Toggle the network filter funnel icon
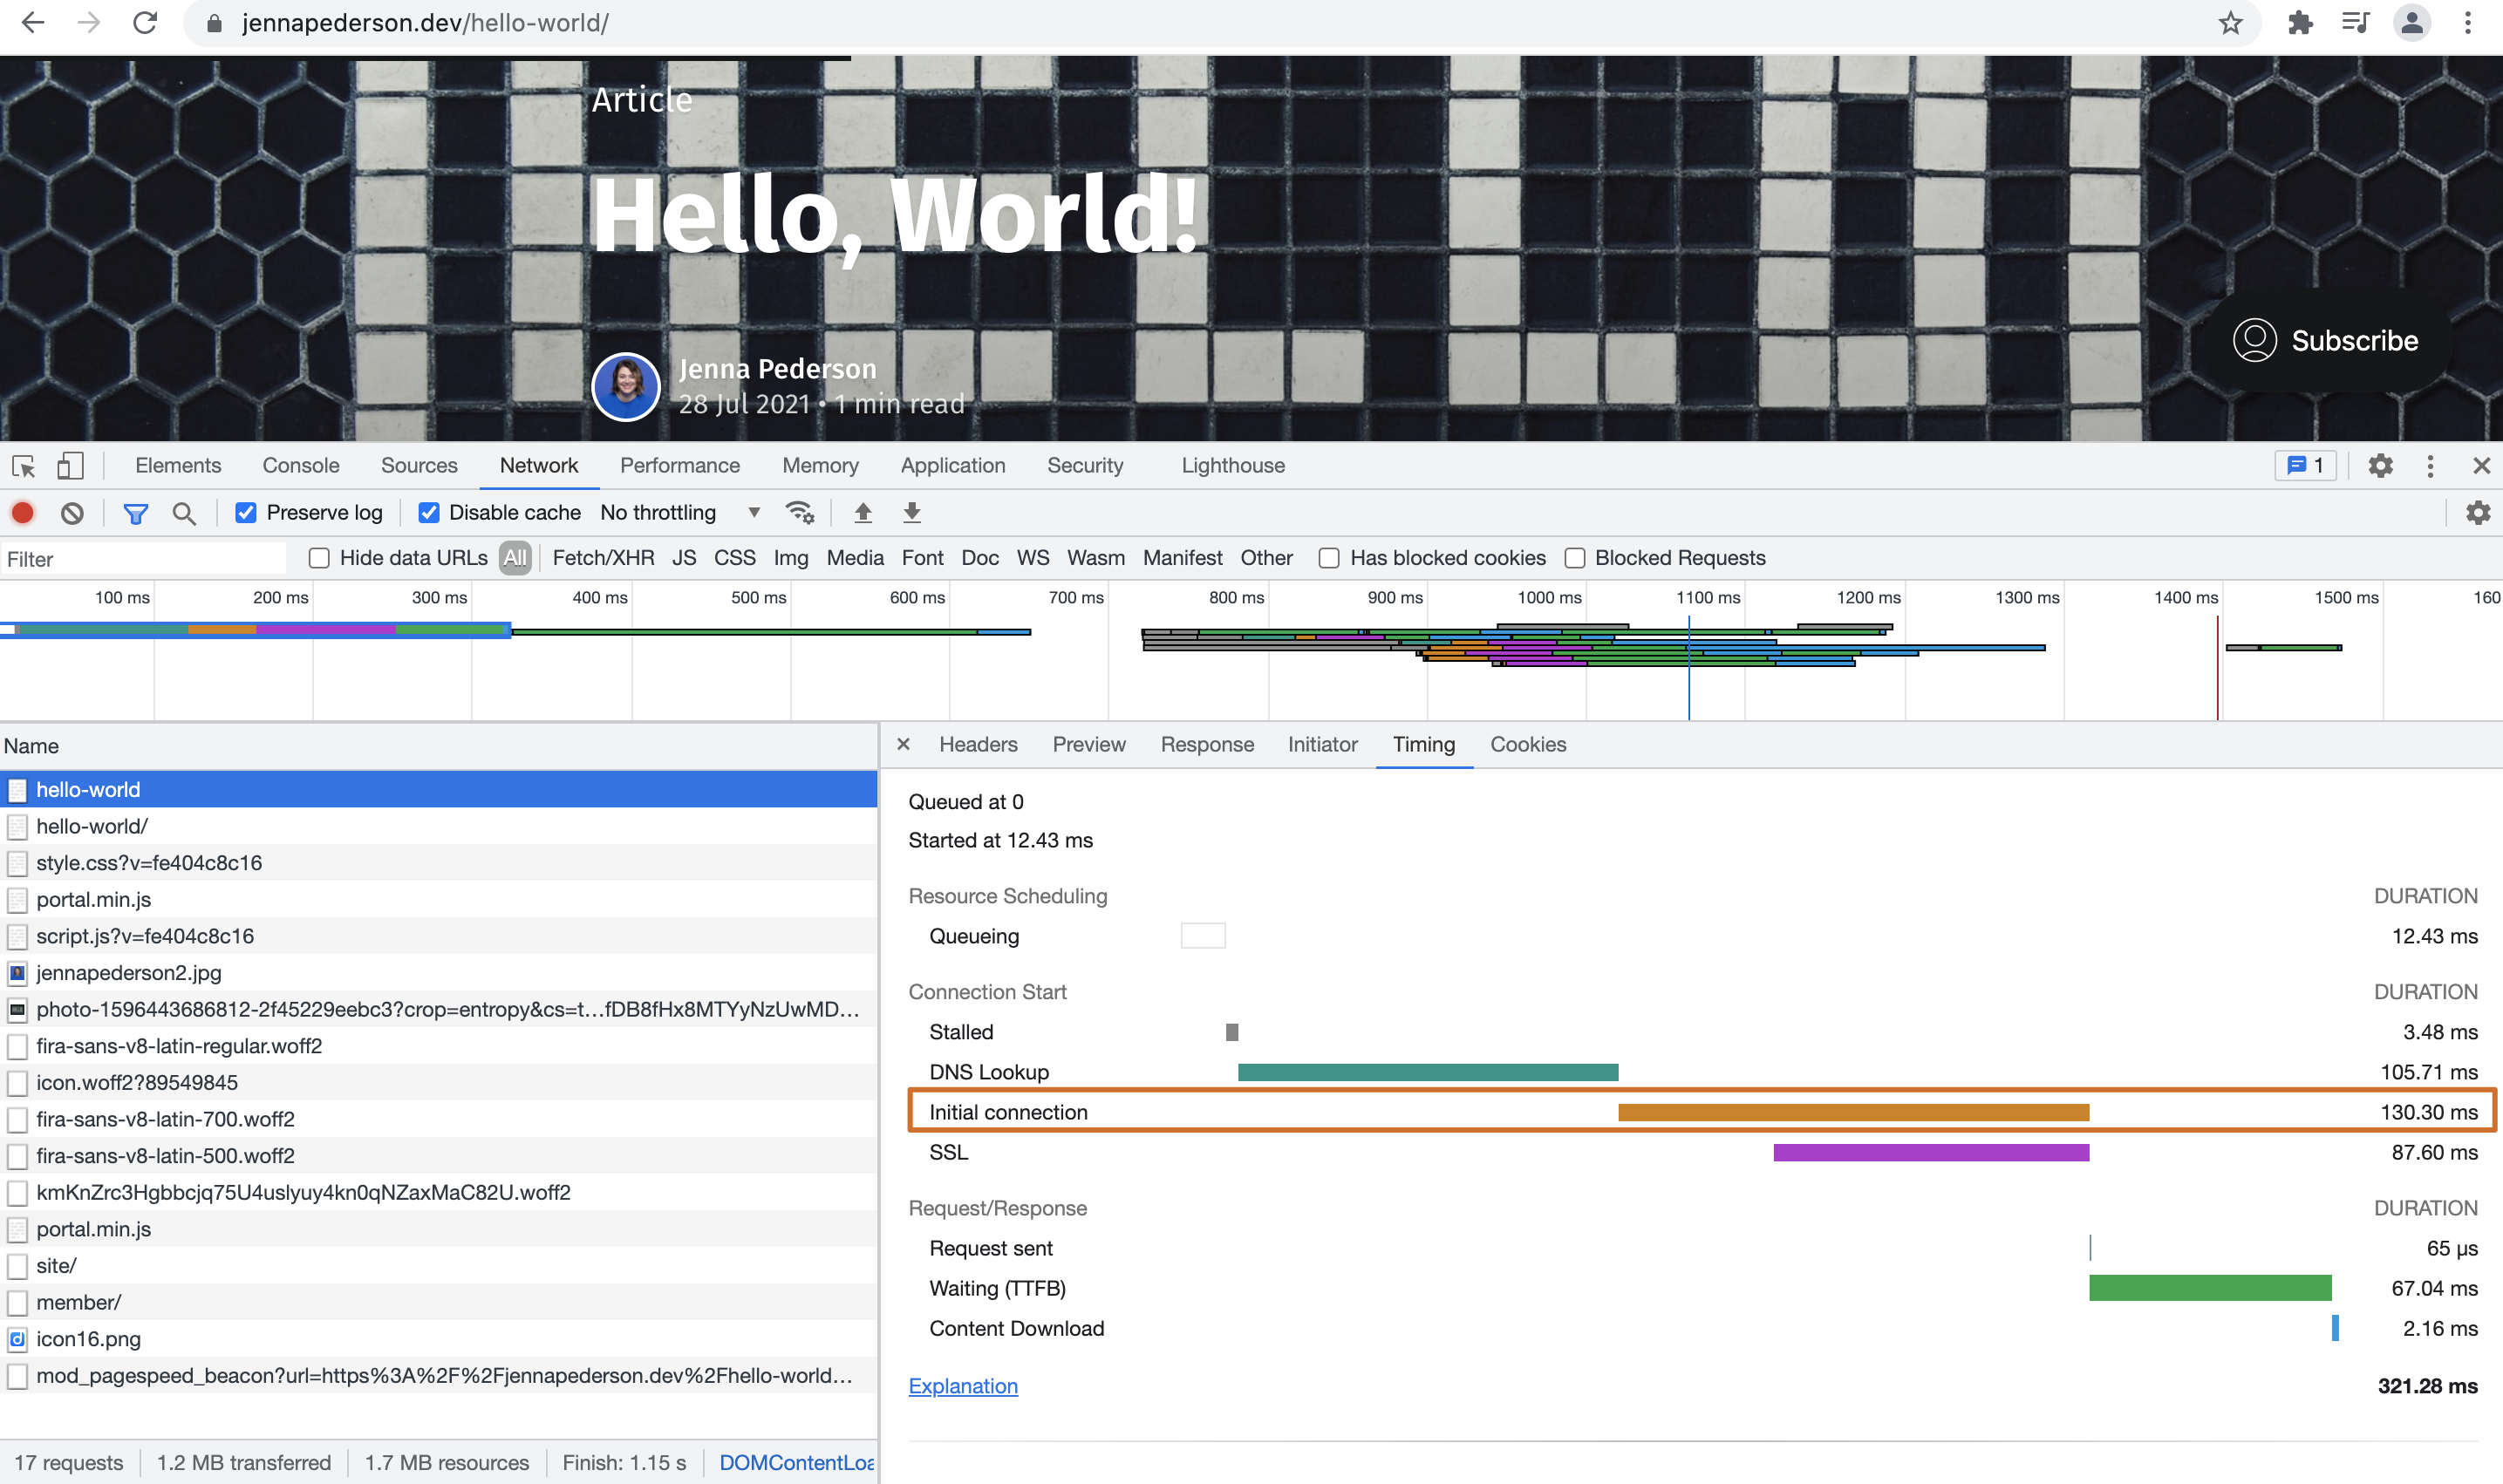 coord(135,513)
